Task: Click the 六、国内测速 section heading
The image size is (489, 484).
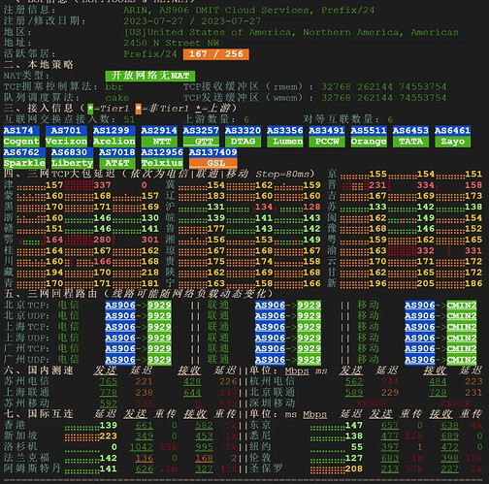Action: pyautogui.click(x=39, y=371)
